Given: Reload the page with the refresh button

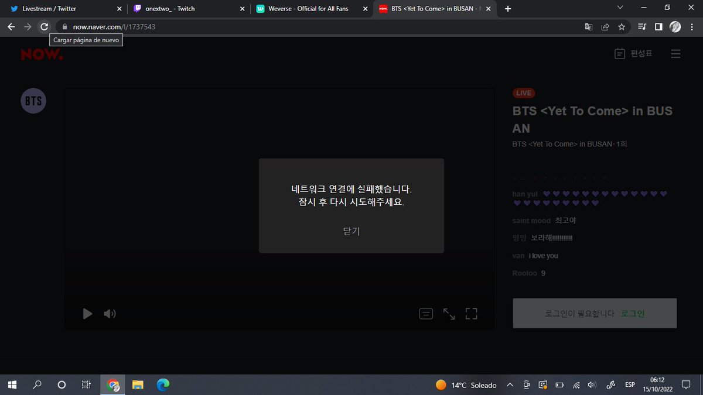Looking at the screenshot, I should tap(44, 27).
